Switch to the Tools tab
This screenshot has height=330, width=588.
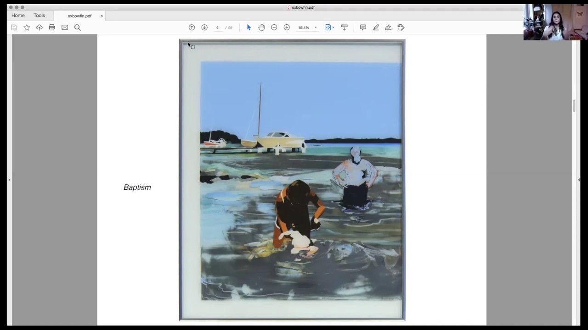(40, 16)
